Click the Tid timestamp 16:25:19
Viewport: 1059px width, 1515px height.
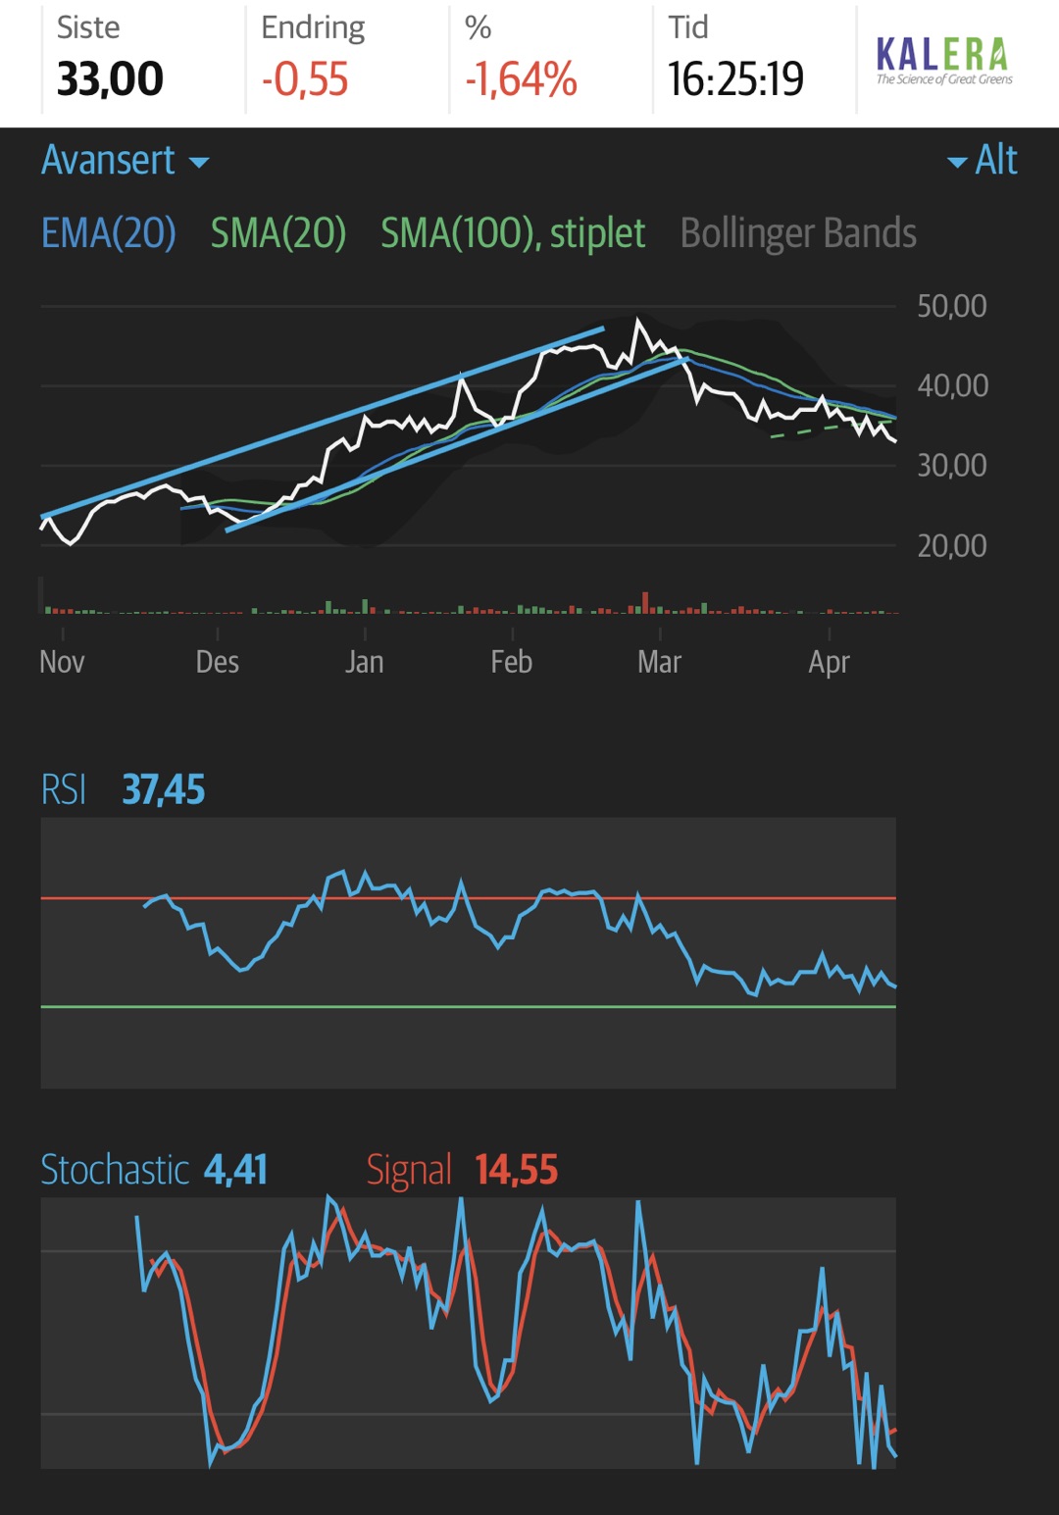[x=735, y=79]
